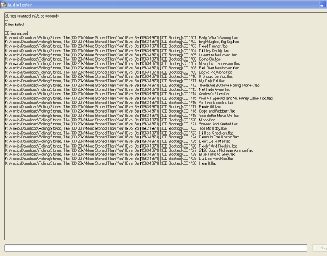Select the '22 - Tell Me Baby.flac' line
327x256 pixels.
click(116, 129)
